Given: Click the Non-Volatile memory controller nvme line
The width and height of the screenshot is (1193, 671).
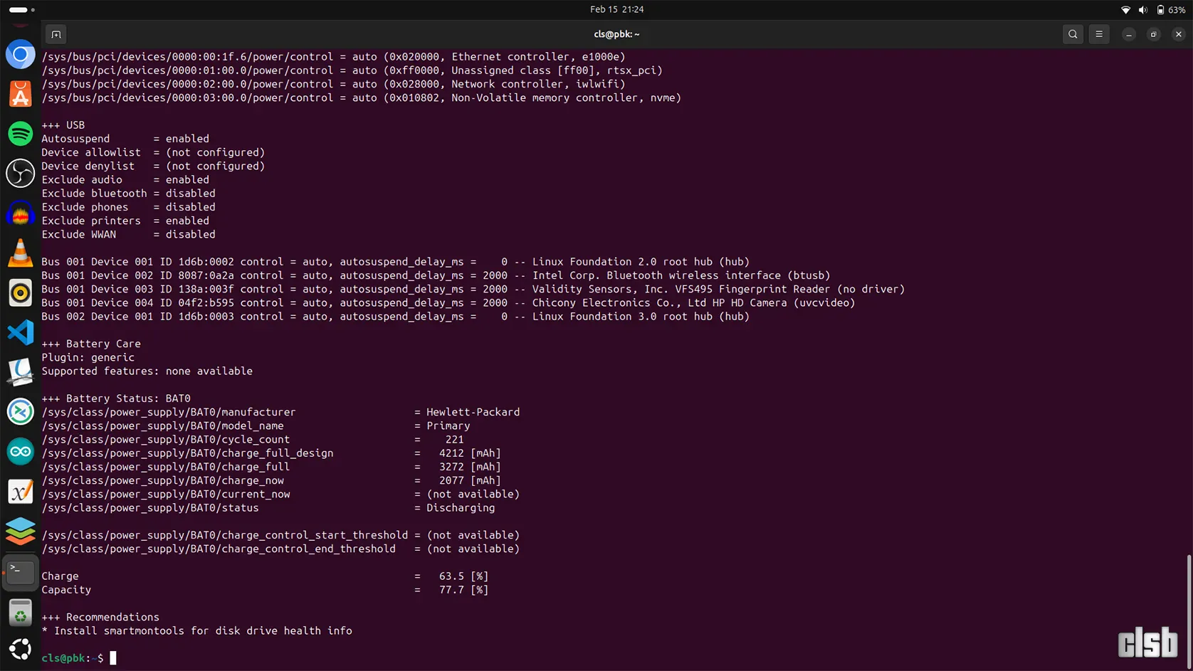Looking at the screenshot, I should coord(361,97).
